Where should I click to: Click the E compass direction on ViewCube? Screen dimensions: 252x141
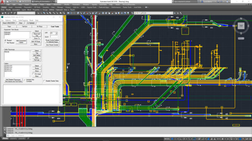tap(248, 26)
